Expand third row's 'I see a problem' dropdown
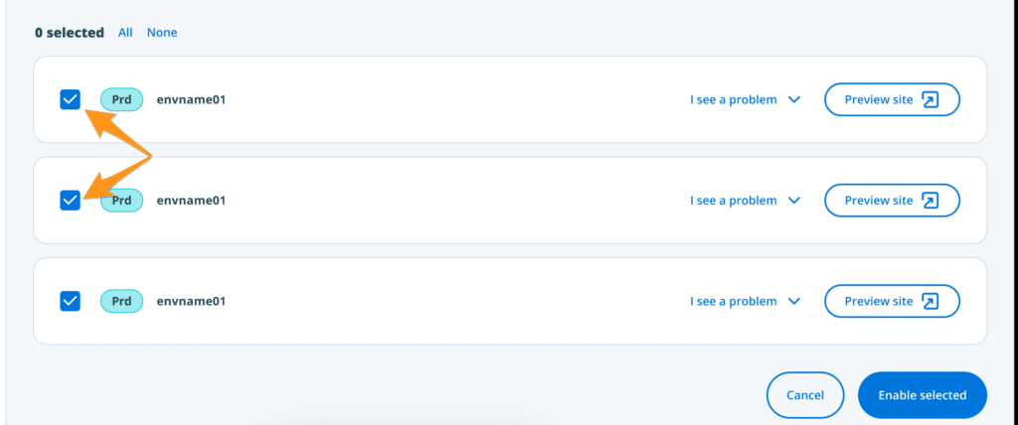This screenshot has height=425, width=1018. coord(745,301)
